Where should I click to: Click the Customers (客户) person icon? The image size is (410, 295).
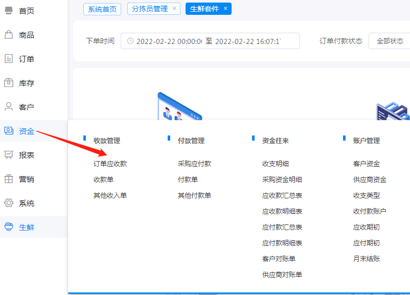click(x=9, y=107)
